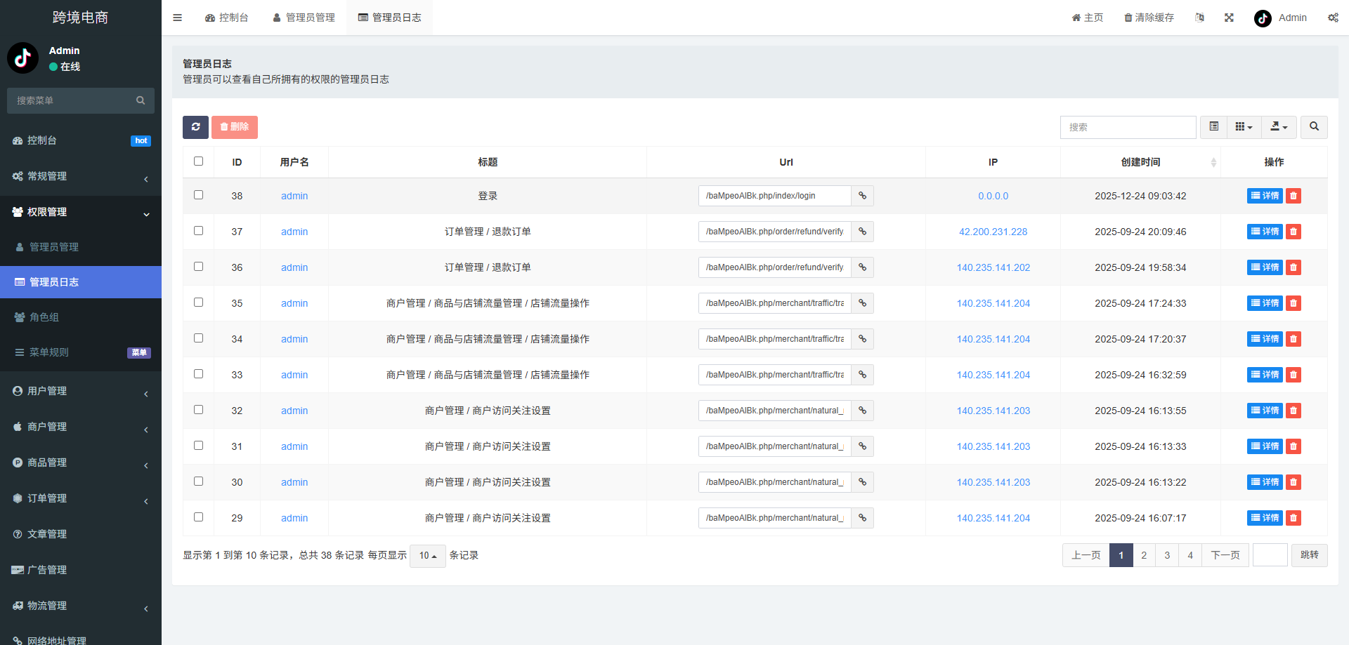Switch to the 管理员管理 tab

pyautogui.click(x=304, y=17)
